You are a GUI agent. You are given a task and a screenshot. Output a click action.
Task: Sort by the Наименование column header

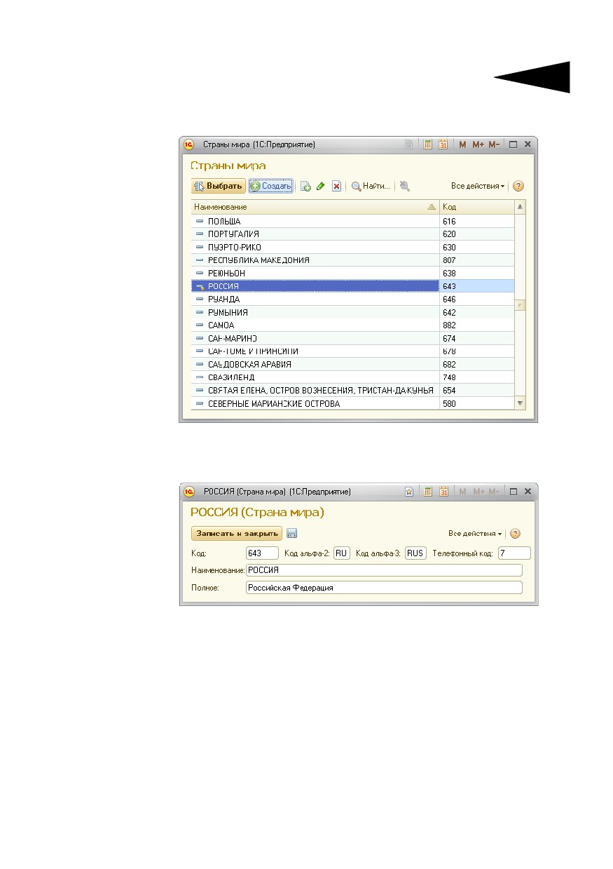(x=315, y=207)
